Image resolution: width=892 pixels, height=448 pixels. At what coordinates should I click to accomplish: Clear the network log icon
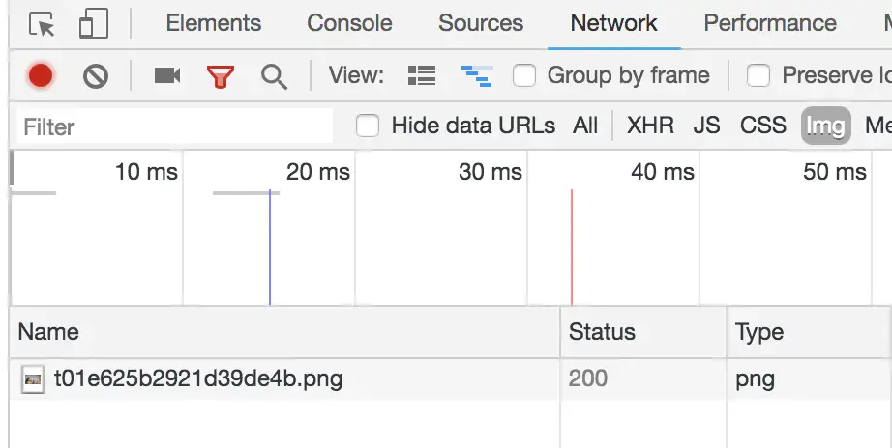(95, 76)
